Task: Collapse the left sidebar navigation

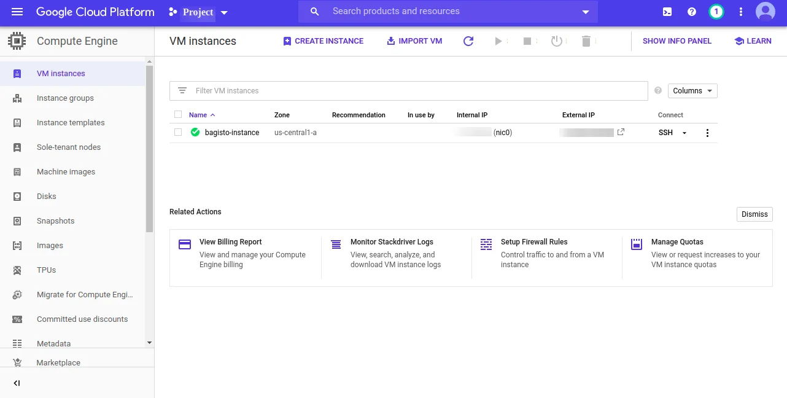Action: tap(17, 383)
